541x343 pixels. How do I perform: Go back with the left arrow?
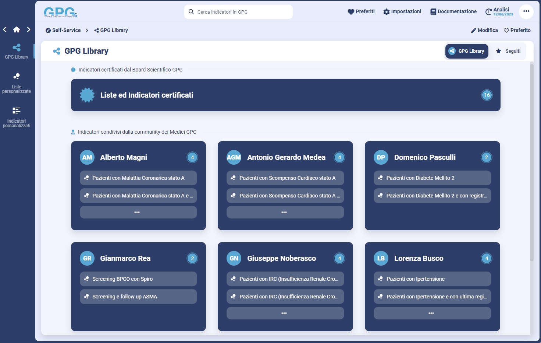(x=5, y=29)
